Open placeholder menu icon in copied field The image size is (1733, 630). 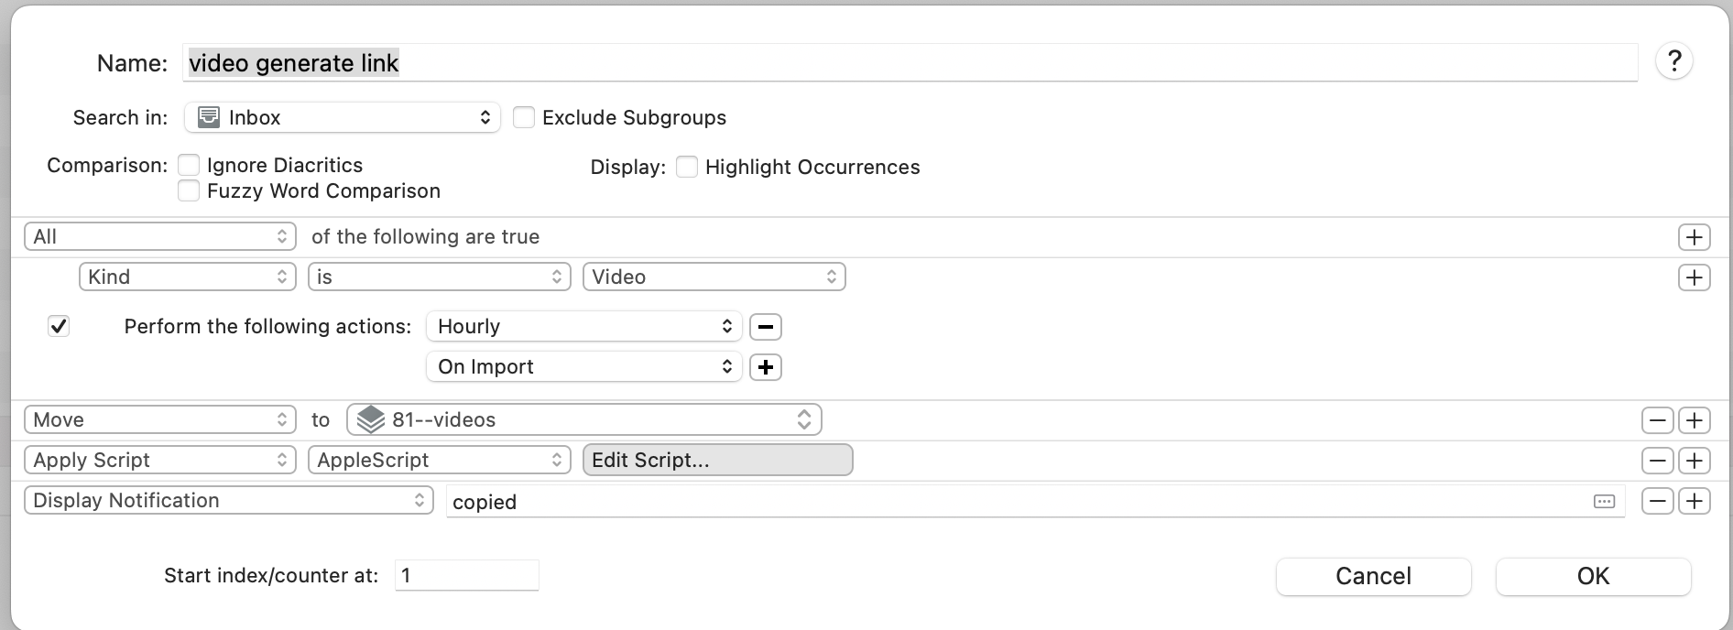coord(1604,502)
